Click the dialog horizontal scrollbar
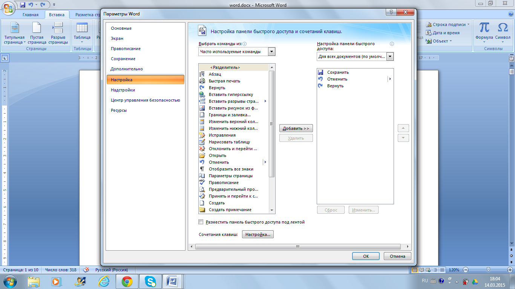515x289 pixels. (x=297, y=246)
